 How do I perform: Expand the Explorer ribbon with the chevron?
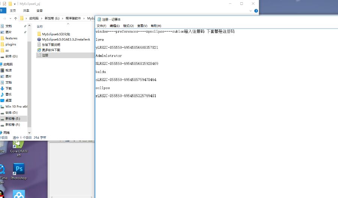click(250, 11)
